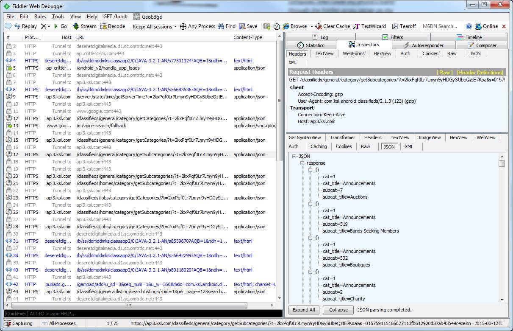Click the comment bubble toolbar icon
The image size is (513, 331).
point(8,26)
